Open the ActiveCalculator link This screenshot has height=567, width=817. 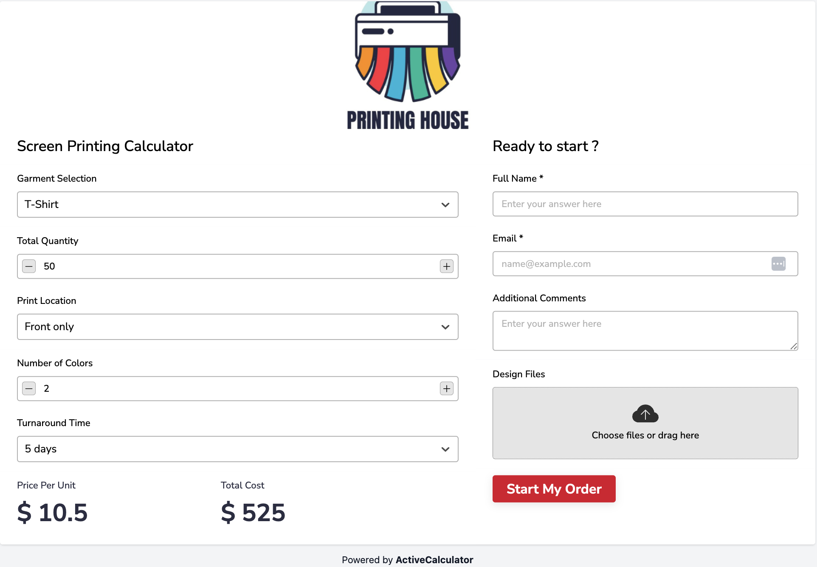click(434, 560)
